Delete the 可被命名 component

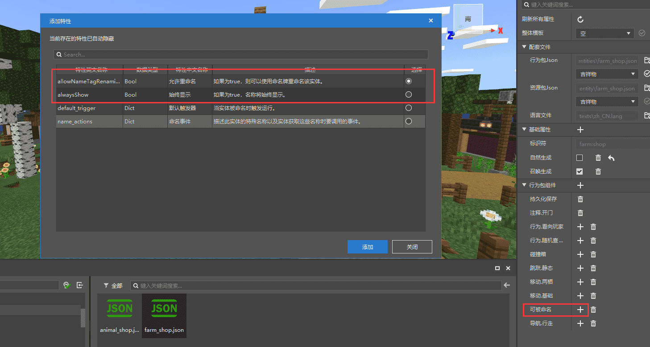593,310
